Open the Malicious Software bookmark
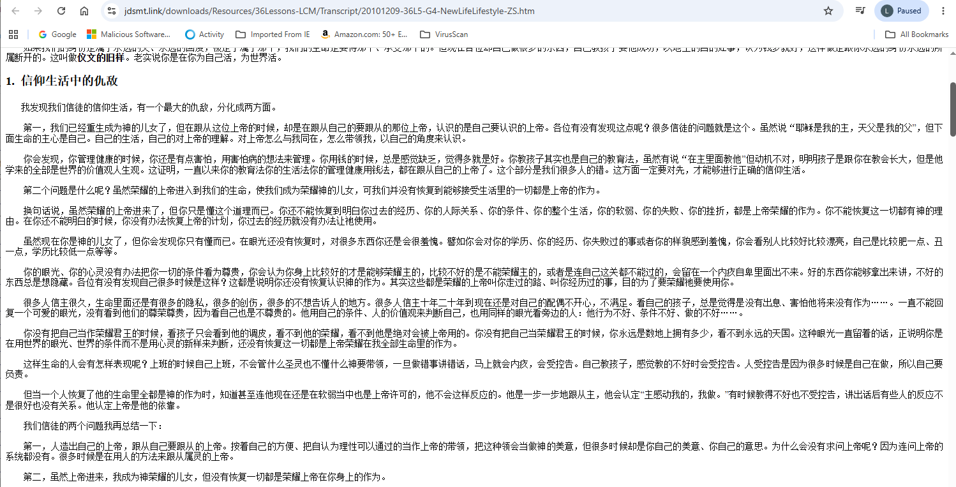956x487 pixels. click(x=129, y=34)
